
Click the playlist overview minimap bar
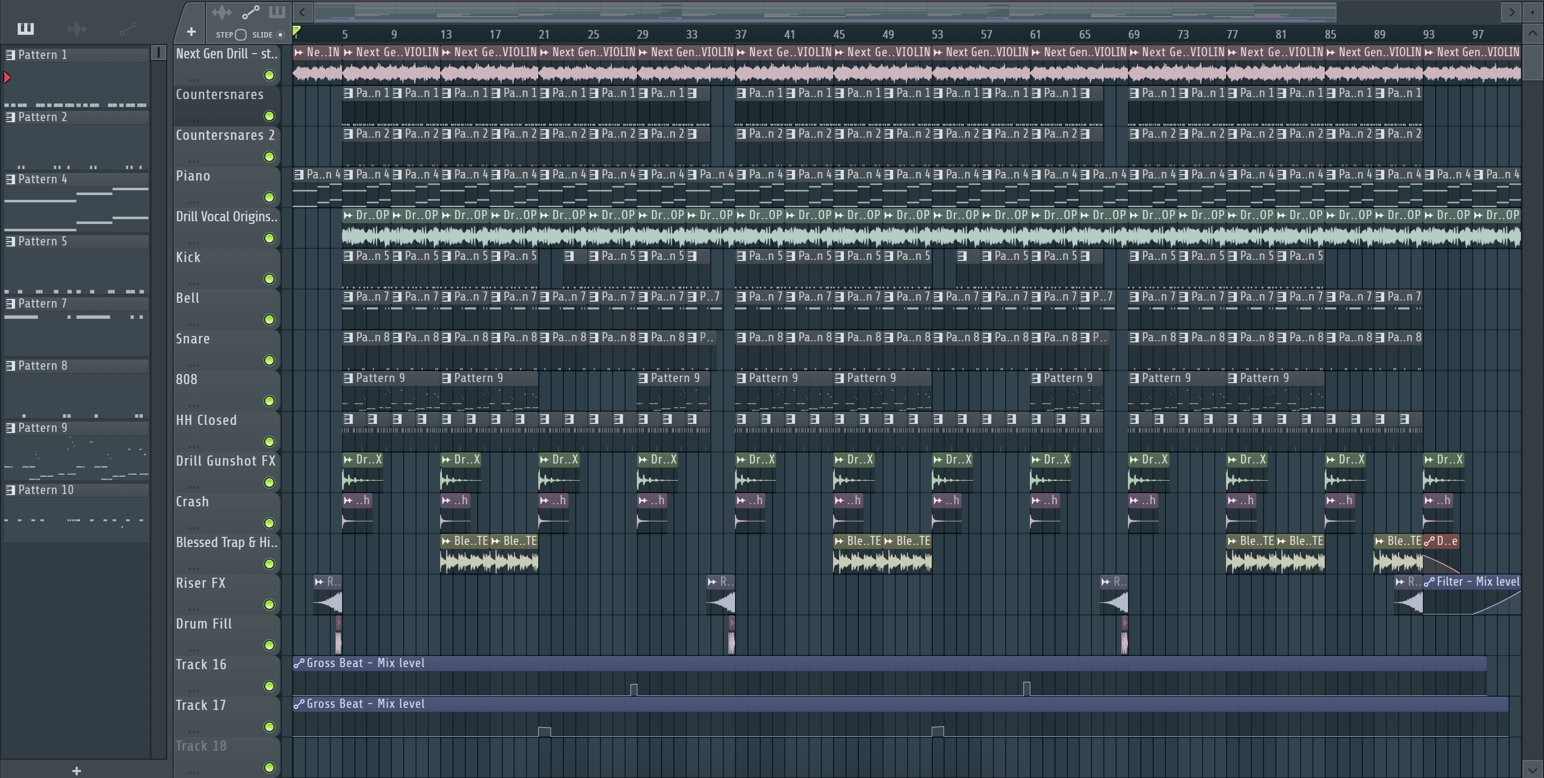(825, 12)
